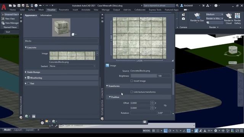
Task: Click the ViewCube in the viewport
Action: pos(233,50)
